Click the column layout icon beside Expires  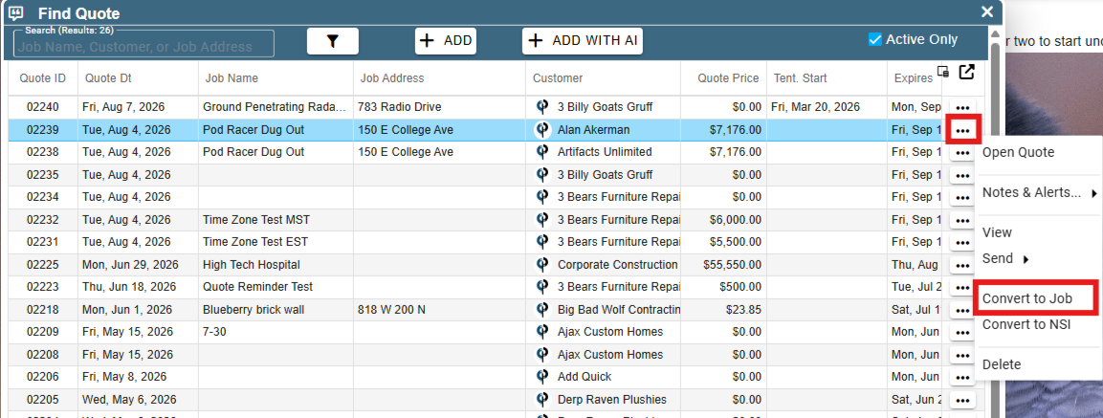[x=944, y=71]
